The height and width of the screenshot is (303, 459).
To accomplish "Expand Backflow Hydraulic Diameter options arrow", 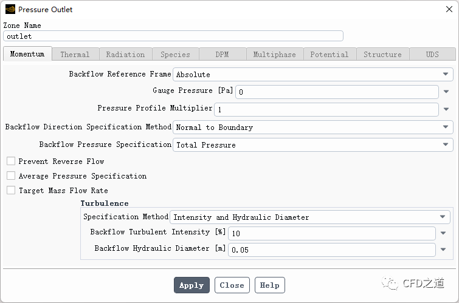I will pyautogui.click(x=443, y=250).
